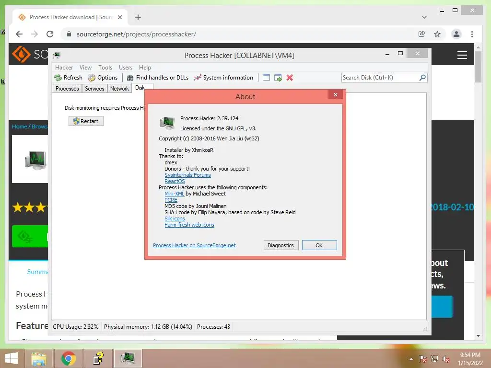Go back in Chrome

[x=19, y=34]
